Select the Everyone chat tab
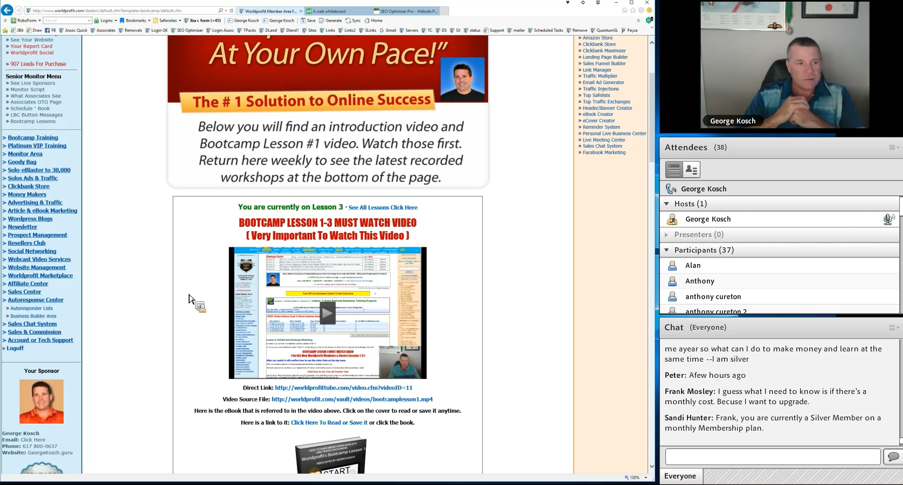Screen dimensions: 903x485 680,476
